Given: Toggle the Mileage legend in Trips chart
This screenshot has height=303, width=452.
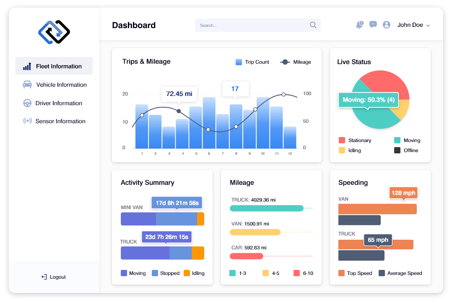Looking at the screenshot, I should click(296, 62).
